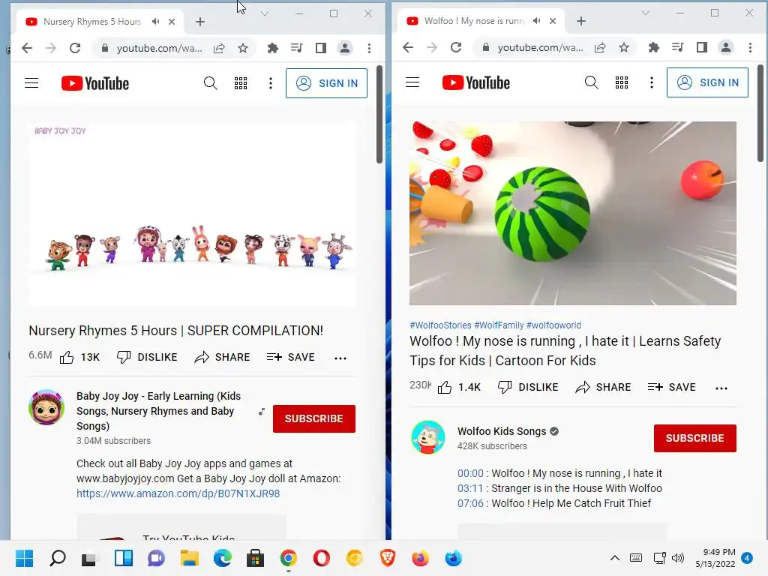This screenshot has height=576, width=768.
Task: Bookmark the page with star in right browser
Action: click(623, 47)
